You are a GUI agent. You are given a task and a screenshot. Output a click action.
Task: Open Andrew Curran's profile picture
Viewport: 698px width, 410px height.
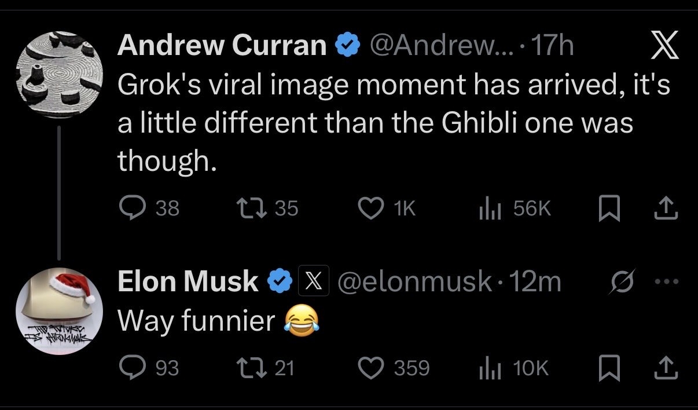click(58, 68)
